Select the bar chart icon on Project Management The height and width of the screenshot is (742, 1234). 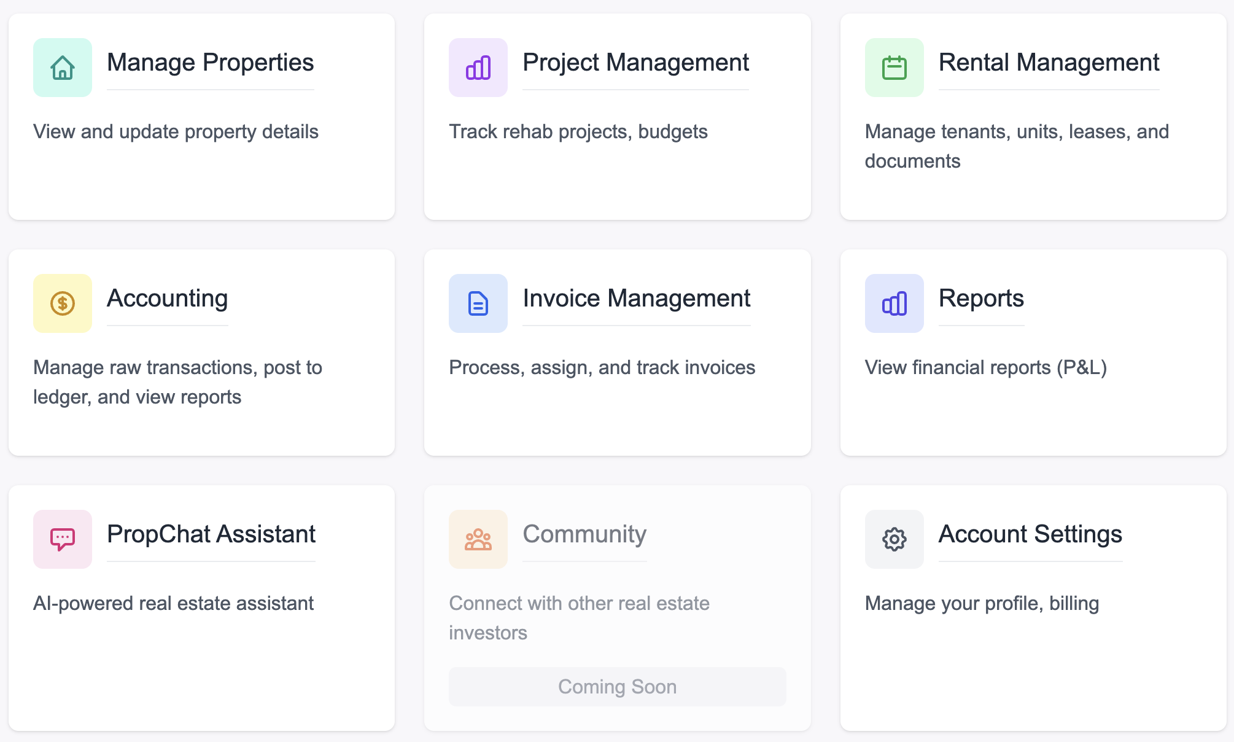[x=478, y=68]
